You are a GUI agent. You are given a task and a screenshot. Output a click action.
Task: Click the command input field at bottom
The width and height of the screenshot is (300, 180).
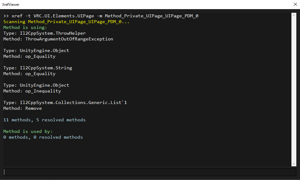[x=150, y=172]
